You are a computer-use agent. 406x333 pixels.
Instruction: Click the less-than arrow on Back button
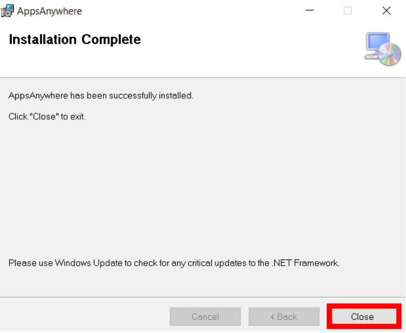[273, 317]
